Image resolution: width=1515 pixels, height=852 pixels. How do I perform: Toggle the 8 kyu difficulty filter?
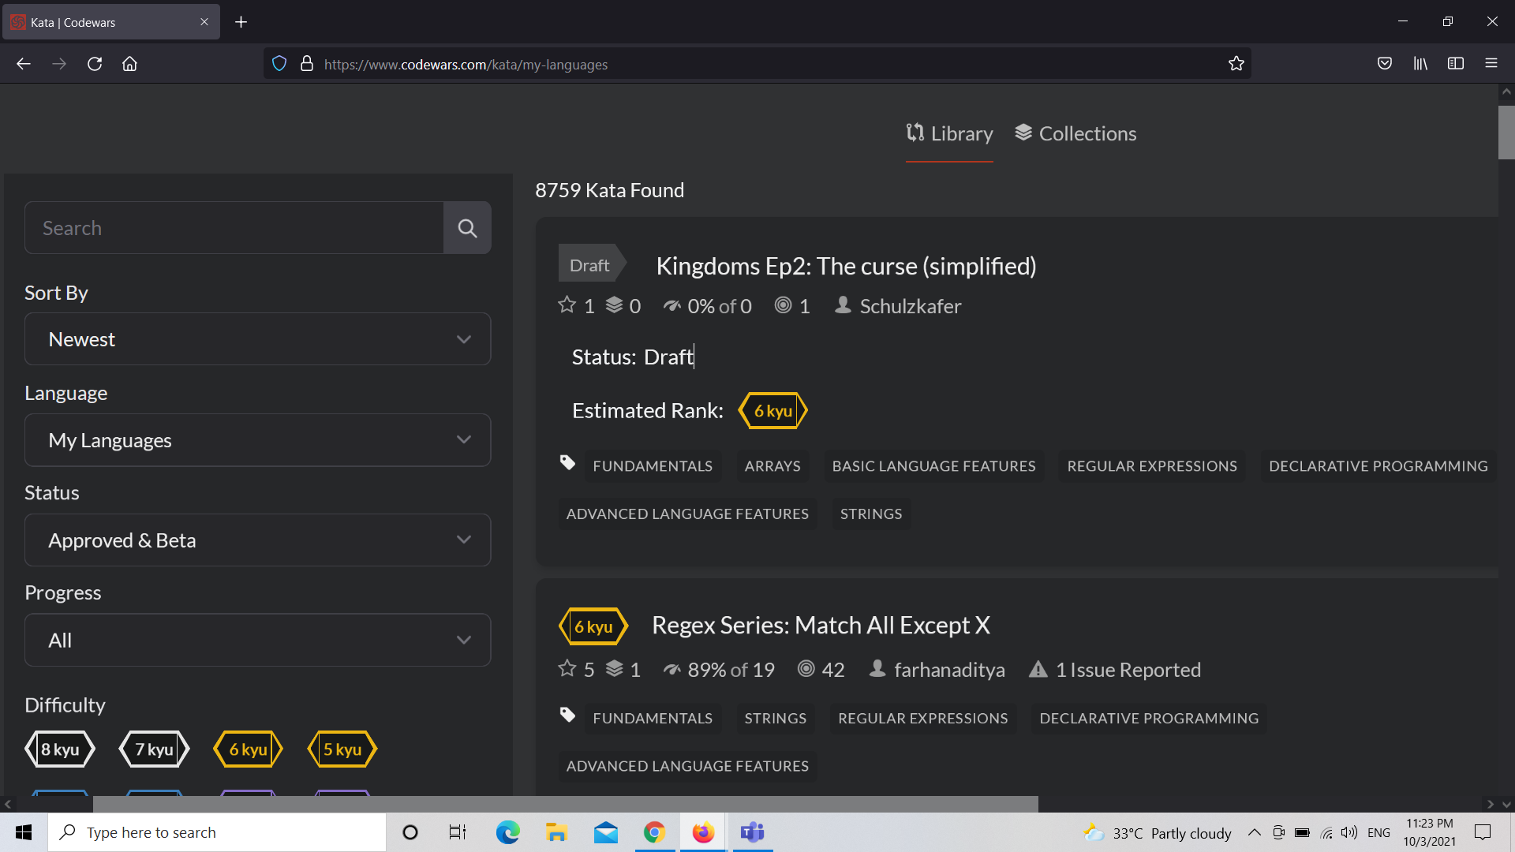click(60, 749)
